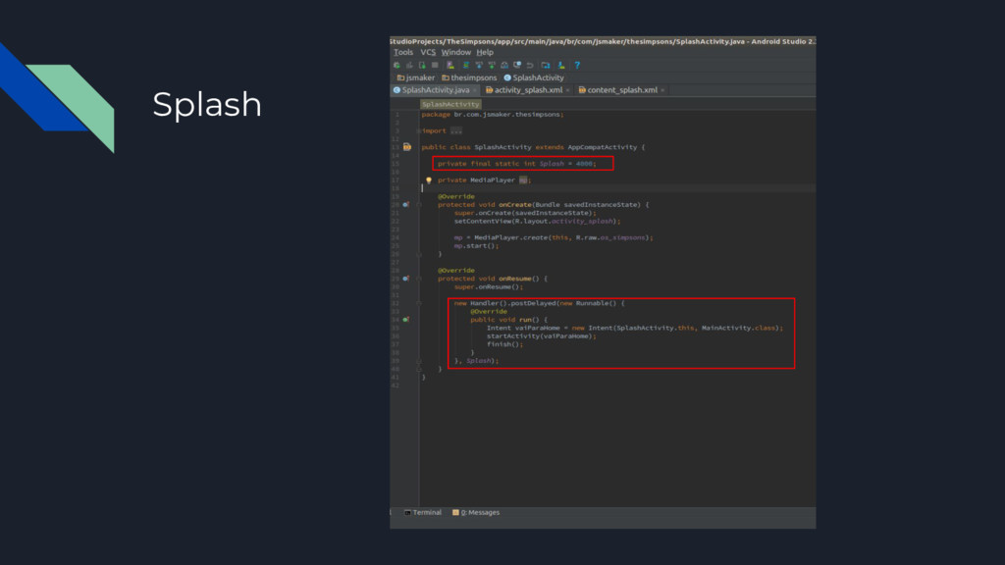Click the SplashActivity editor breadcrumb label
This screenshot has height=565, width=1005.
(450, 104)
